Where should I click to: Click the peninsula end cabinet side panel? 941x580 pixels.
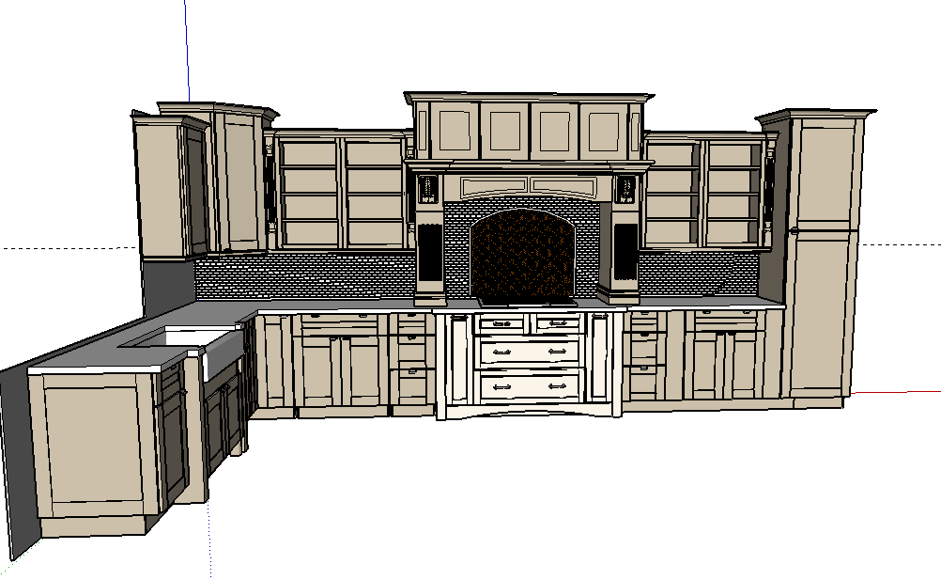coord(91,444)
